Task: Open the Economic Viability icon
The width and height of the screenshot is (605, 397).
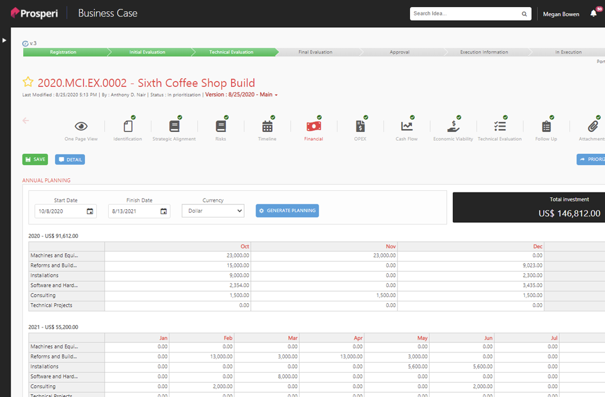Action: point(453,126)
